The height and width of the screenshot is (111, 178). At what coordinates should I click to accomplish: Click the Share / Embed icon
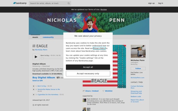[84, 91]
